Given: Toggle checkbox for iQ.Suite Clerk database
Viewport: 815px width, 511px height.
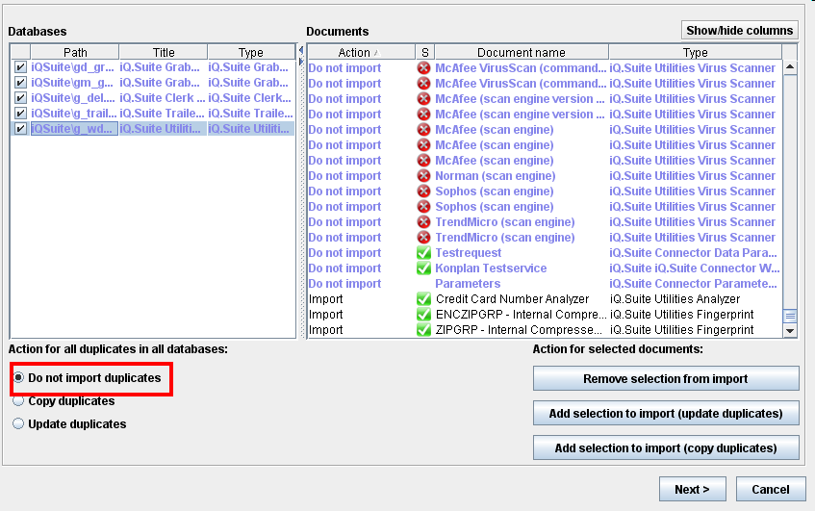Looking at the screenshot, I should tap(20, 98).
